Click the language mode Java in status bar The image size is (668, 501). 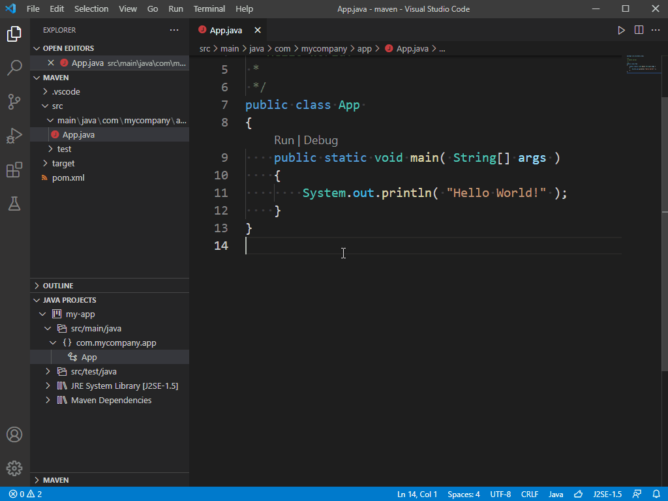tap(555, 494)
